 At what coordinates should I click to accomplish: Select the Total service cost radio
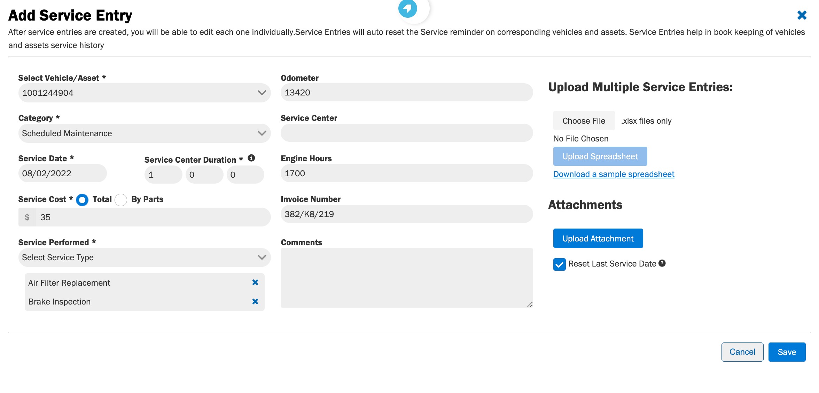82,200
